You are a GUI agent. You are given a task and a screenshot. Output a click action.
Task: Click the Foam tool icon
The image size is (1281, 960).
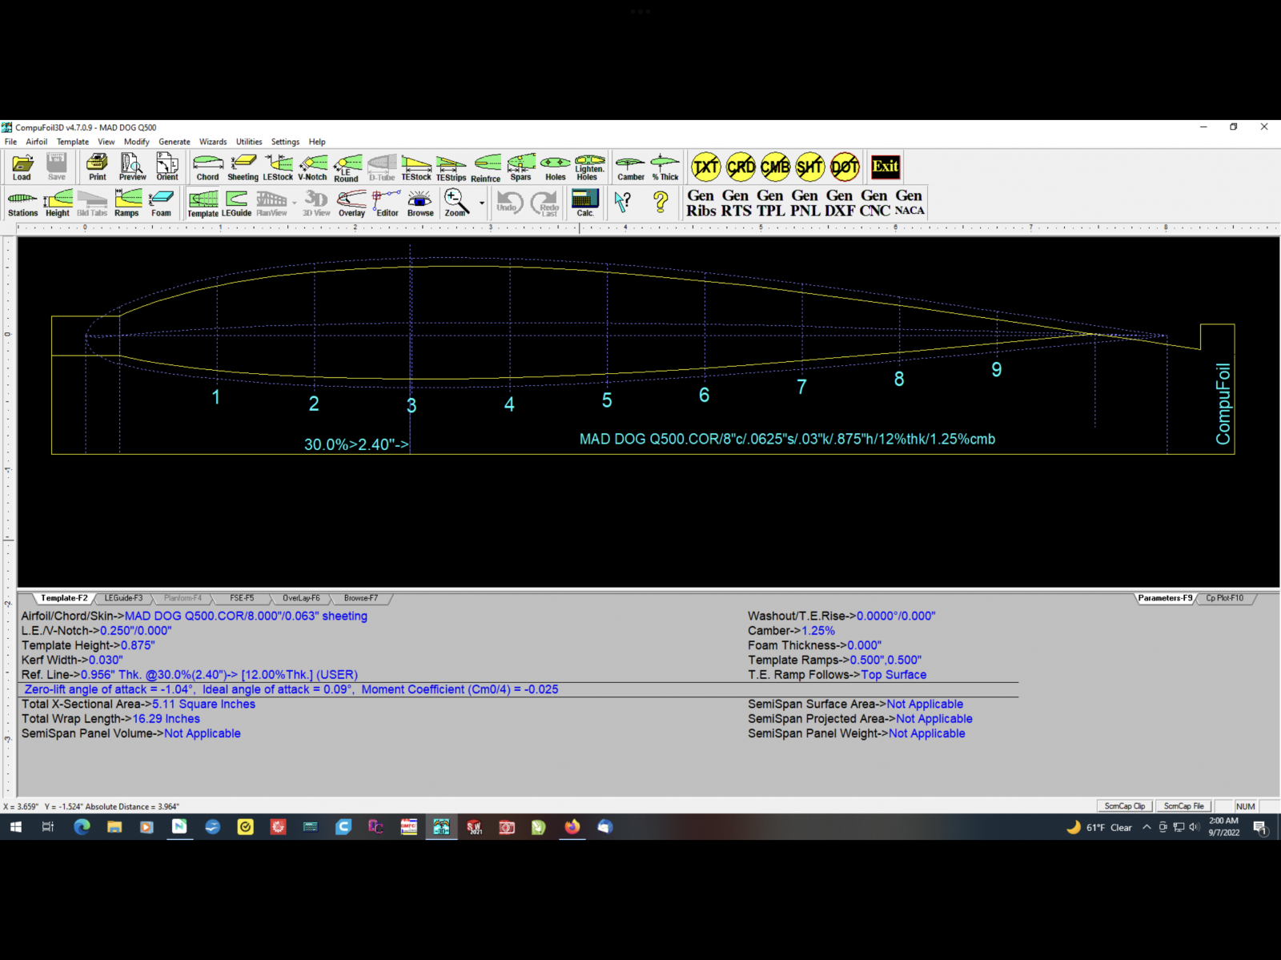pos(161,203)
